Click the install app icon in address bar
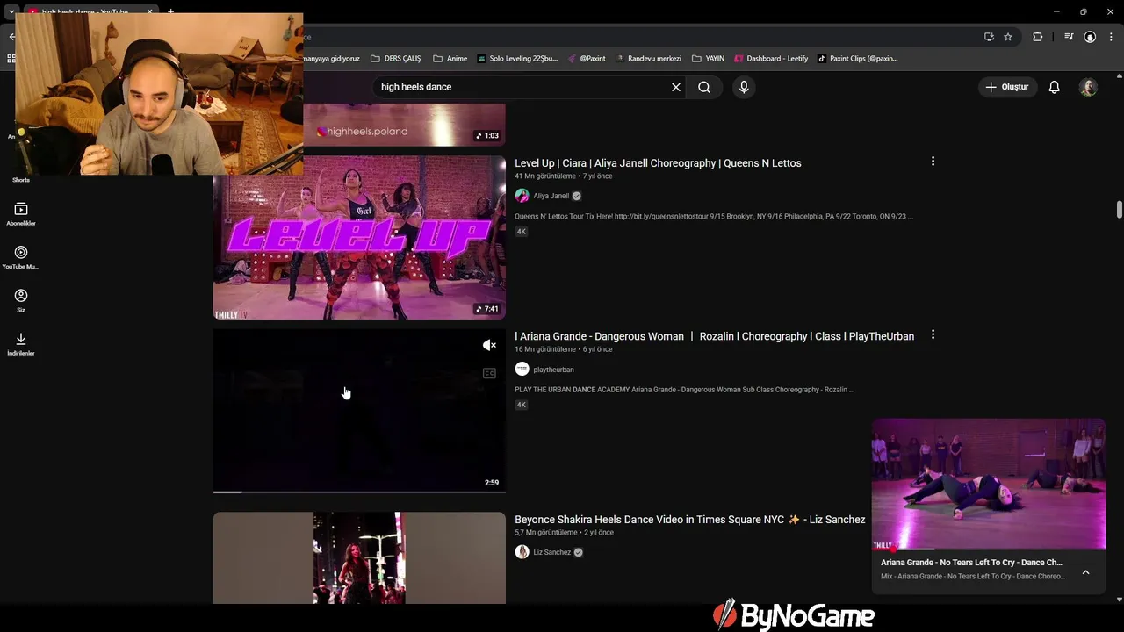The width and height of the screenshot is (1124, 632). (x=989, y=37)
